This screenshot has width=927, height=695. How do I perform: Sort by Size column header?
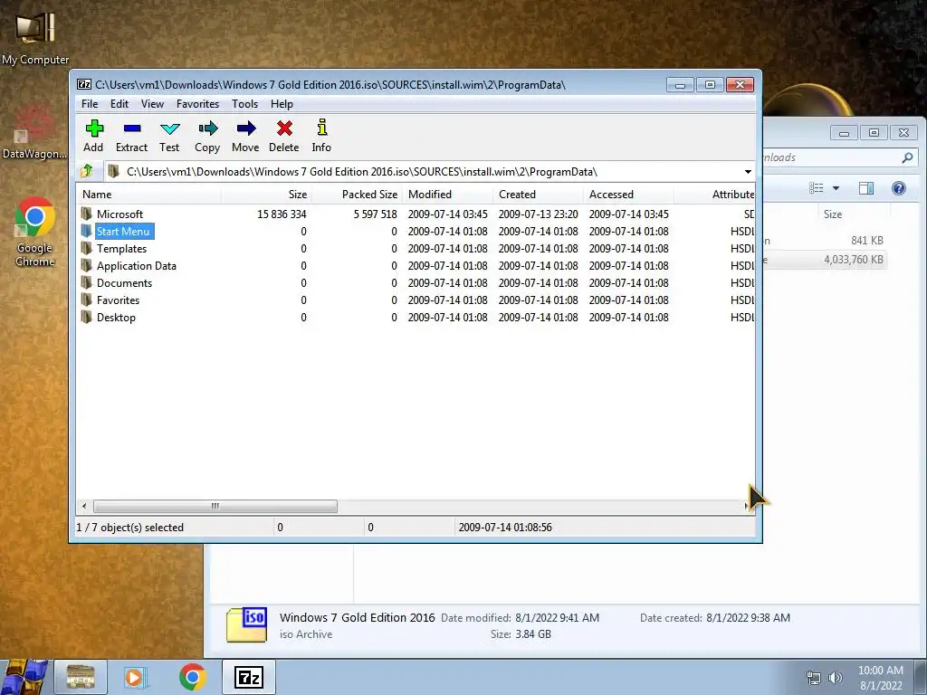point(267,194)
